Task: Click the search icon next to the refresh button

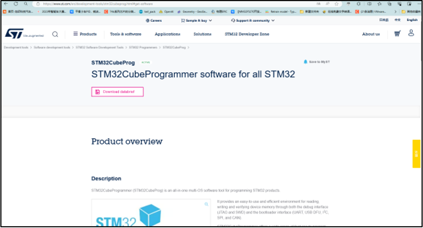Action: (26, 4)
